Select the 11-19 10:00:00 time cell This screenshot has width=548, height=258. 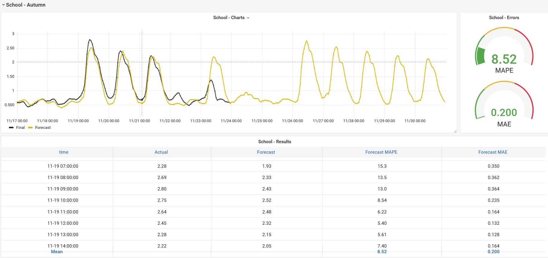pos(63,200)
